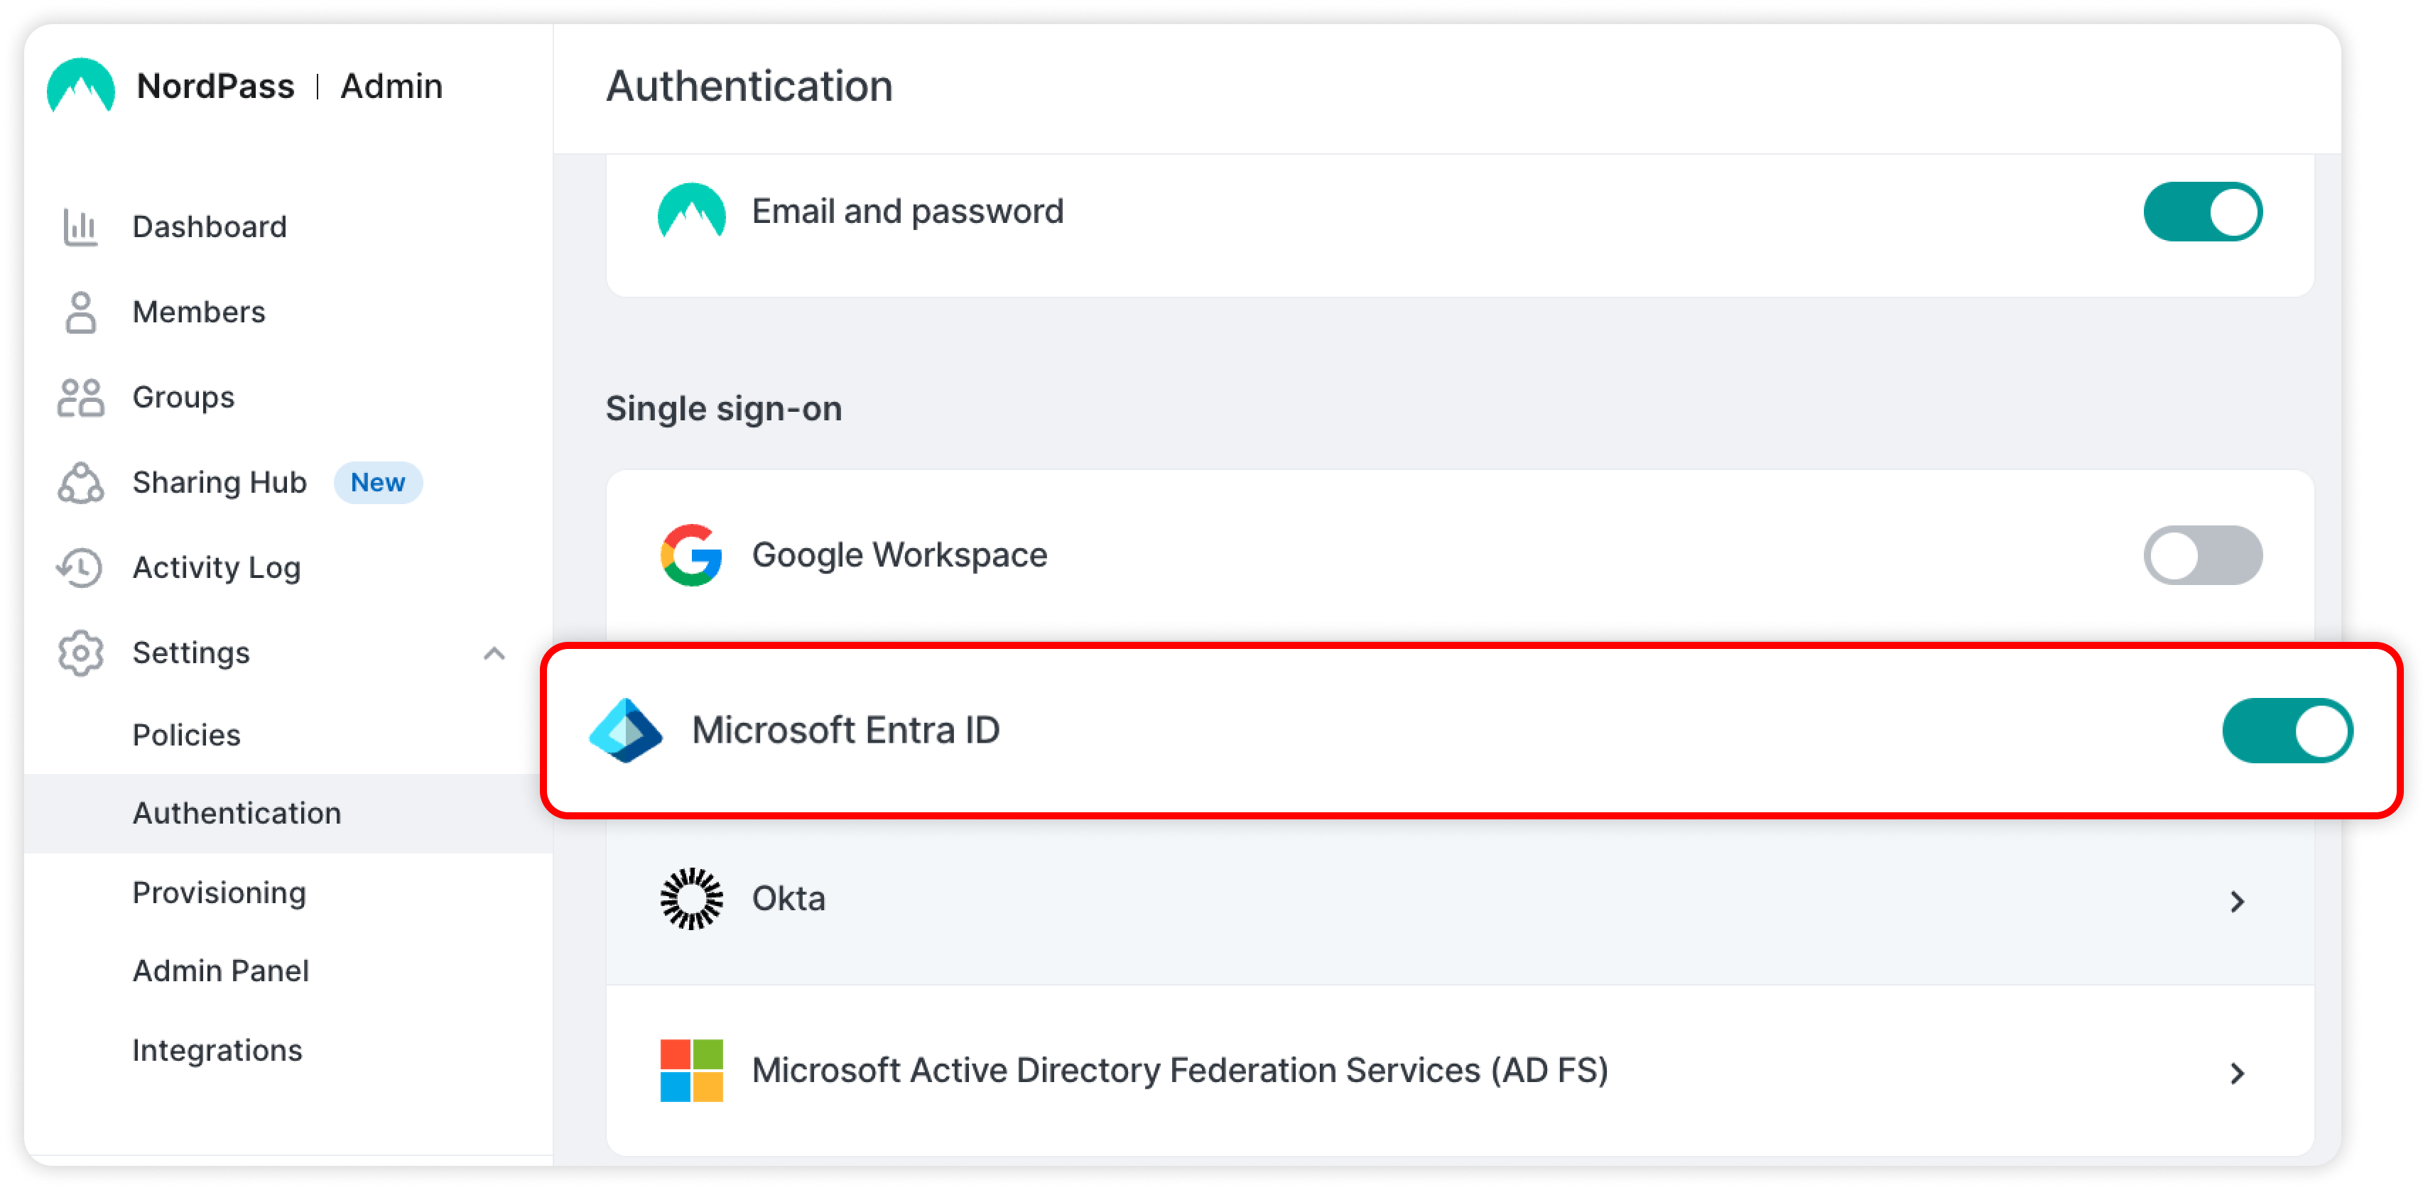Click the New badge beside Sharing Hub
The image size is (2428, 1190).
click(x=378, y=482)
